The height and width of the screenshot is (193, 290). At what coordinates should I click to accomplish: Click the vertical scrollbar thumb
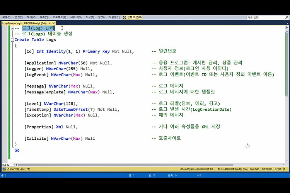tap(287, 64)
